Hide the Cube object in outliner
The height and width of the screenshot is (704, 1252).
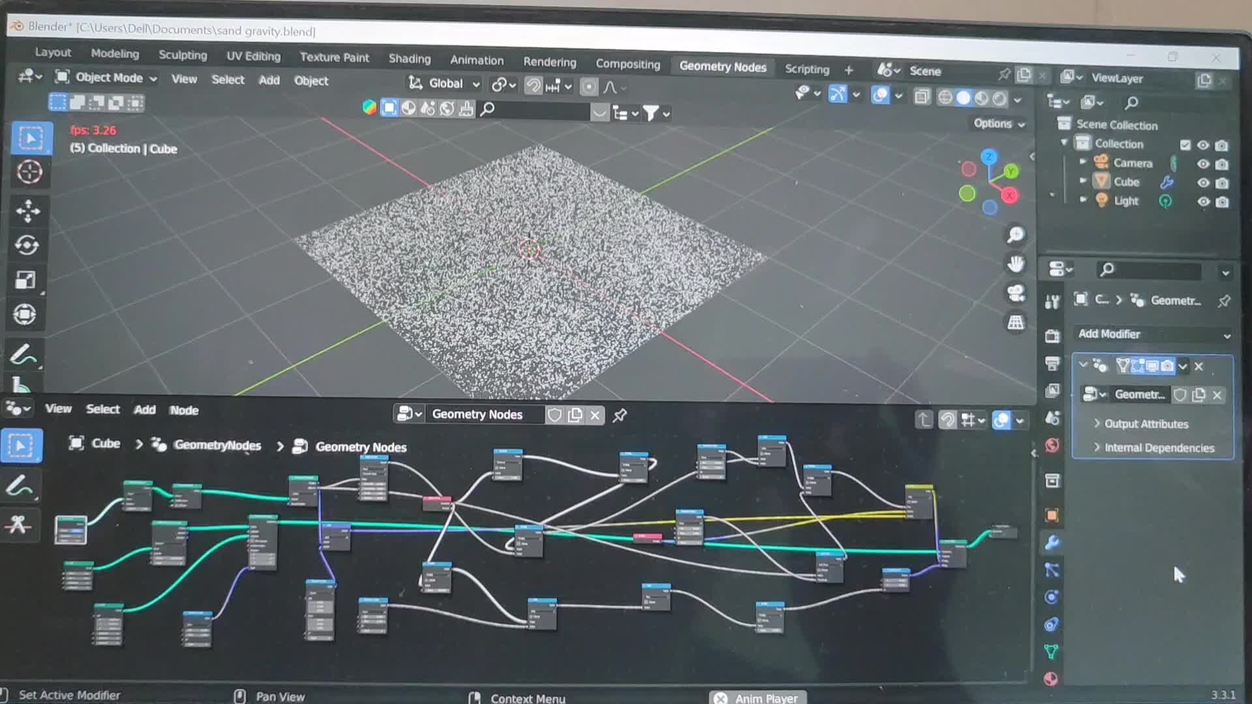coord(1203,183)
